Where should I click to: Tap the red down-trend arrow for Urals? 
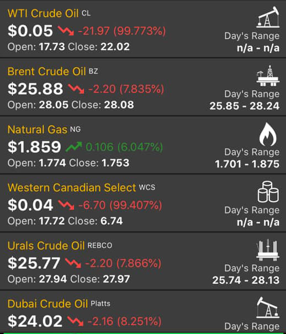coord(73,263)
